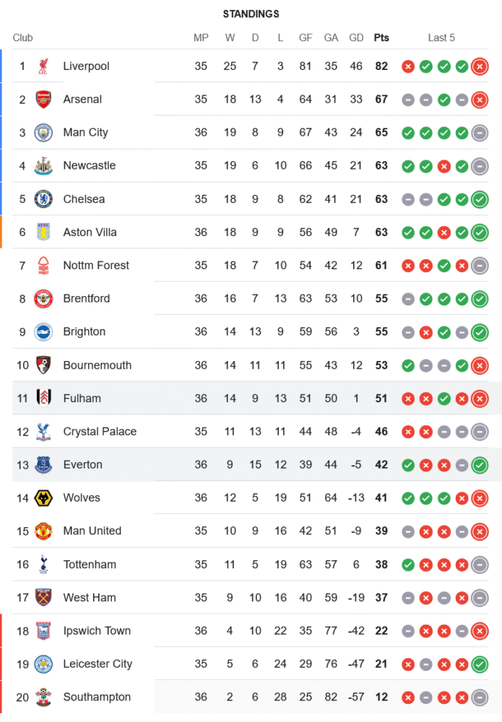
Task: Open the Man United team link
Action: point(92,531)
